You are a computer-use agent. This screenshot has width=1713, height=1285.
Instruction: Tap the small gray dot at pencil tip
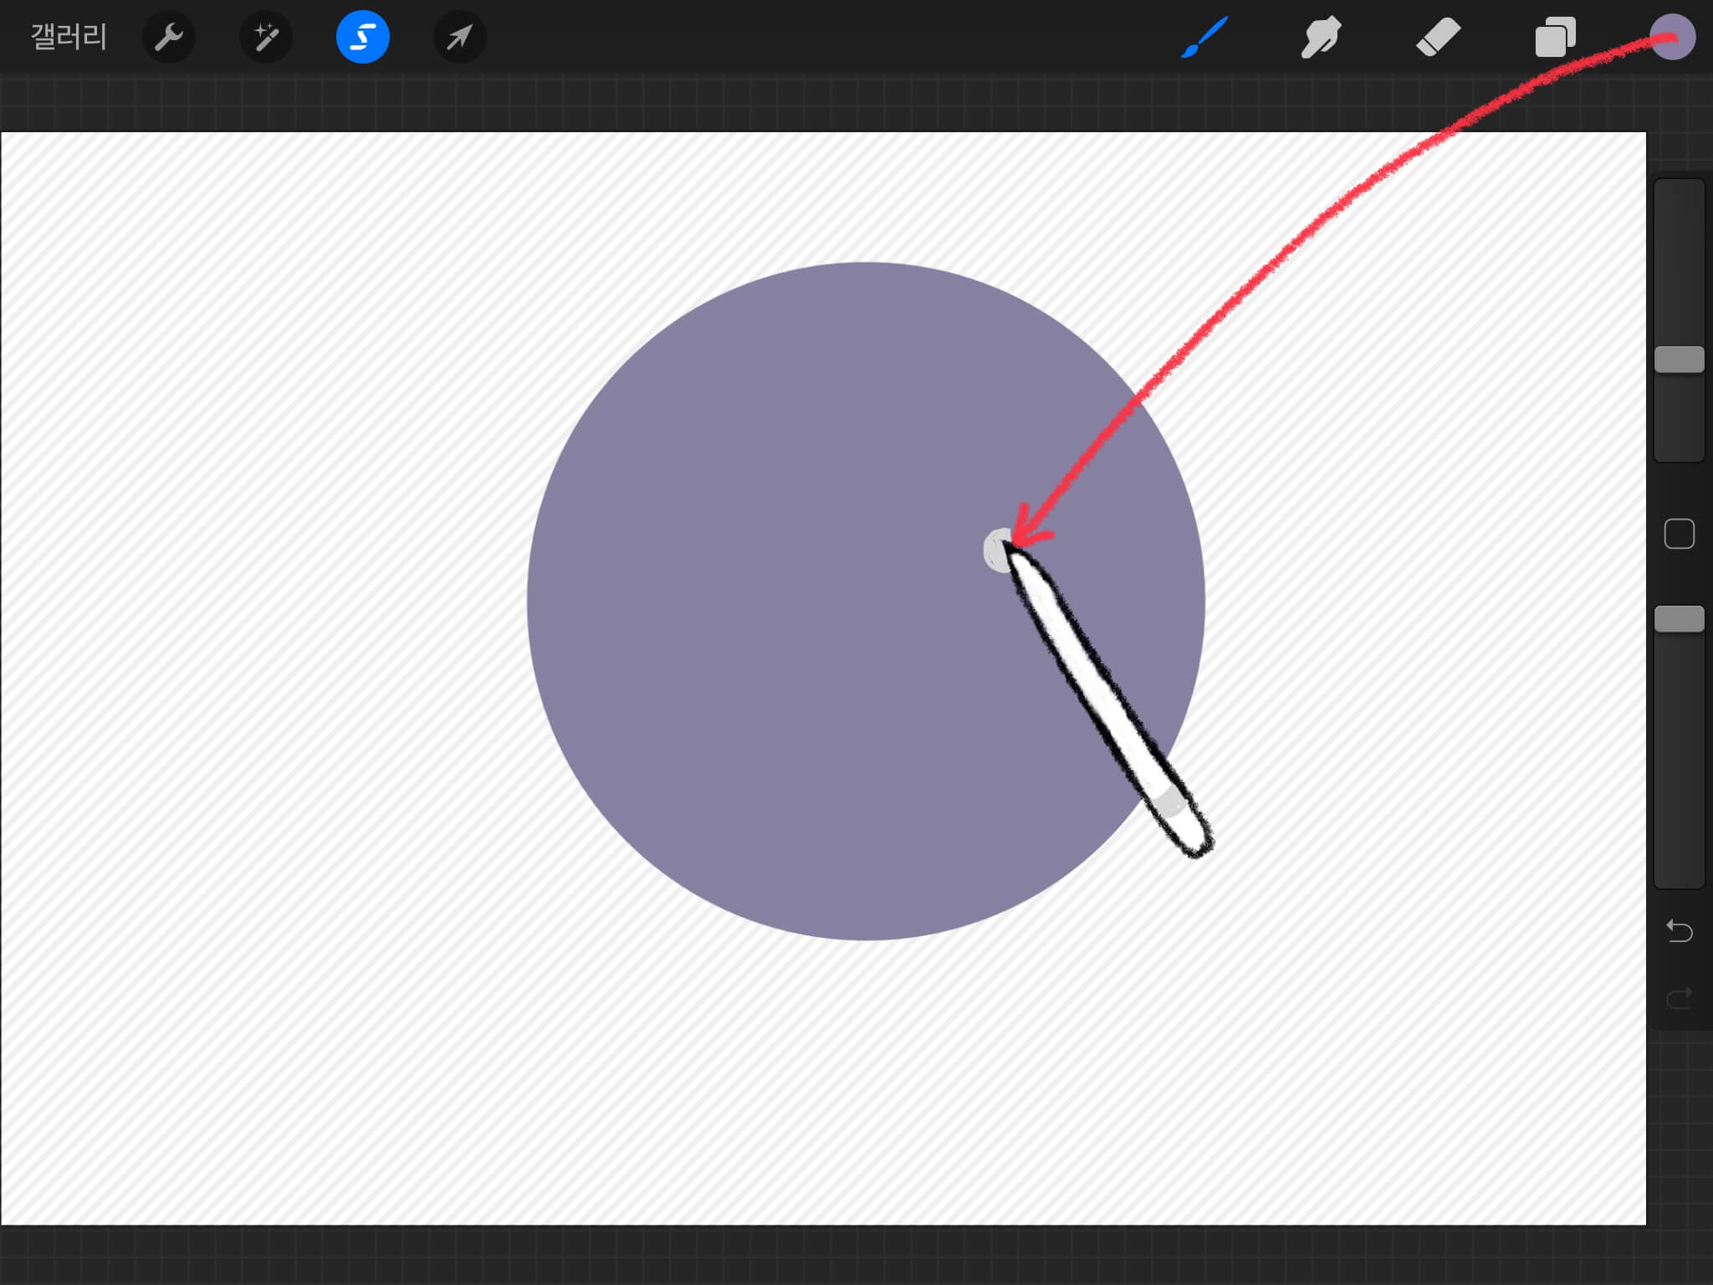996,552
